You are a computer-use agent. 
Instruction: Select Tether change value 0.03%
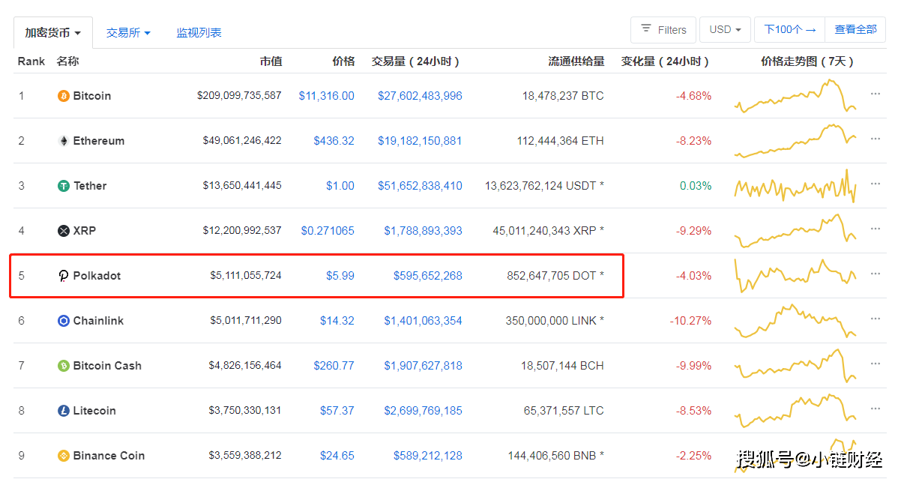(x=696, y=186)
